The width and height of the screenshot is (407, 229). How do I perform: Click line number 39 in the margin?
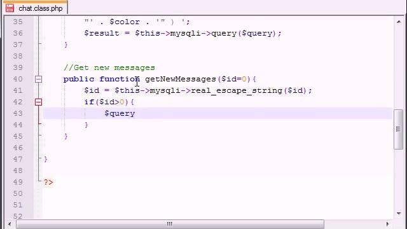click(x=18, y=67)
